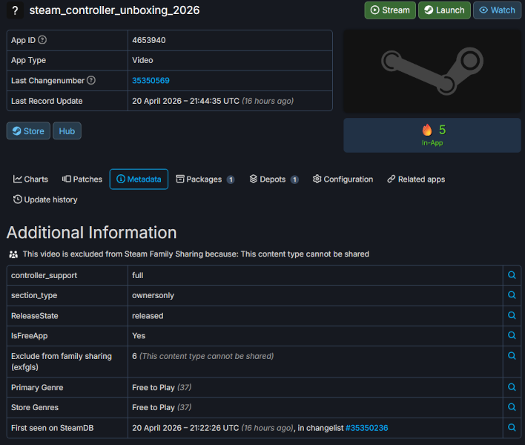Click the Steam logo thumbnail image

tap(432, 71)
